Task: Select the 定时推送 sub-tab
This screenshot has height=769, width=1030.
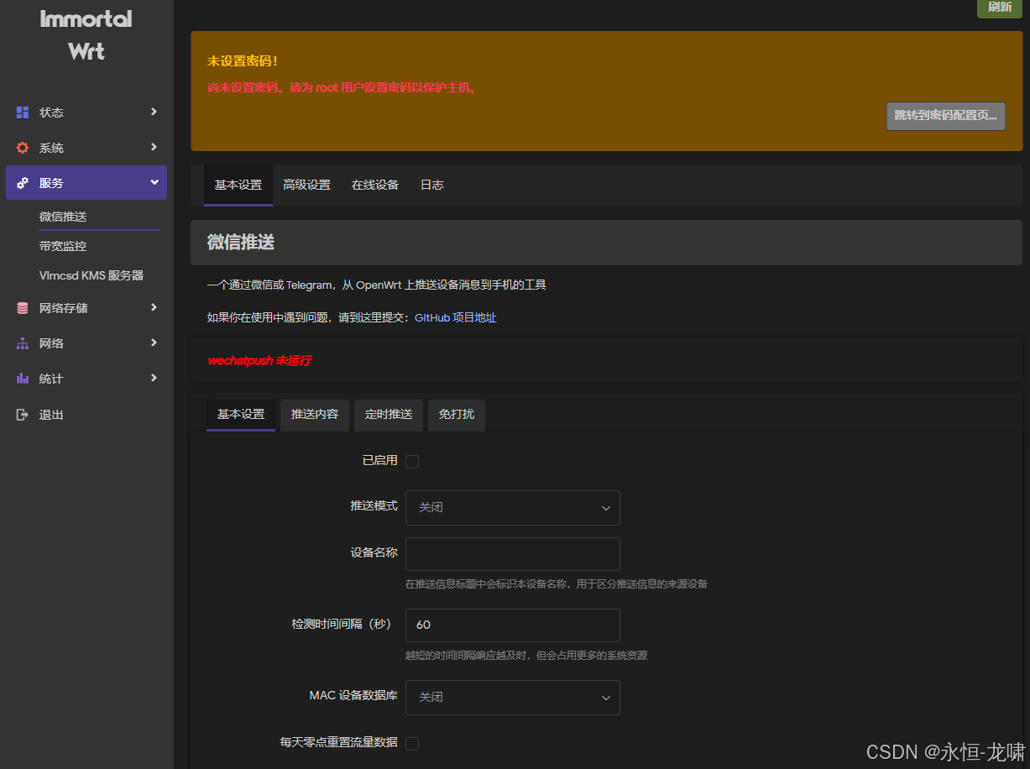Action: [x=389, y=415]
